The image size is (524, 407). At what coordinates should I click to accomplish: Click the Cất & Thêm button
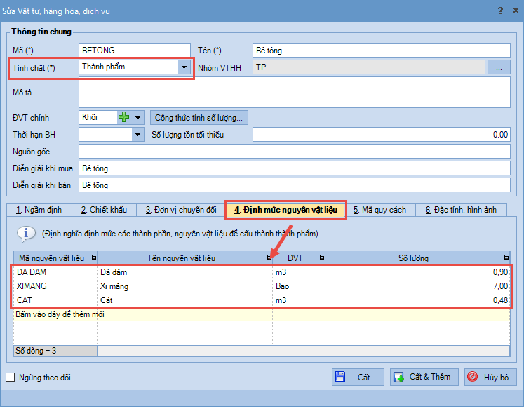tap(424, 378)
